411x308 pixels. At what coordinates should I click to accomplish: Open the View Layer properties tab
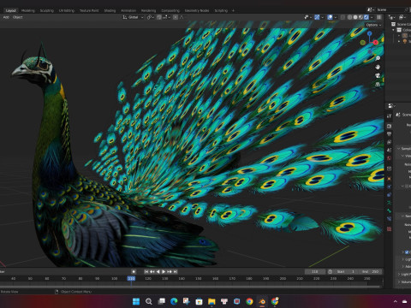(x=389, y=142)
